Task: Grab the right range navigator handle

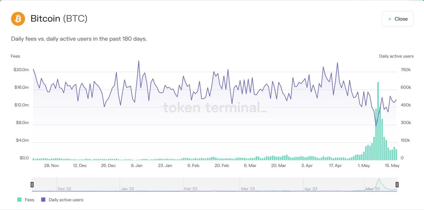Action: point(397,184)
